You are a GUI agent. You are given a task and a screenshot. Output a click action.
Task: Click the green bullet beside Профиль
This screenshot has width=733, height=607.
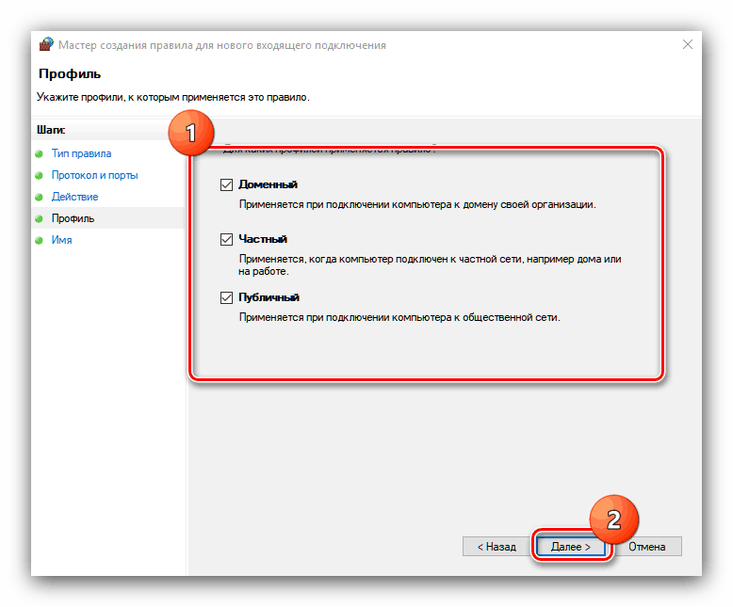[x=40, y=218]
